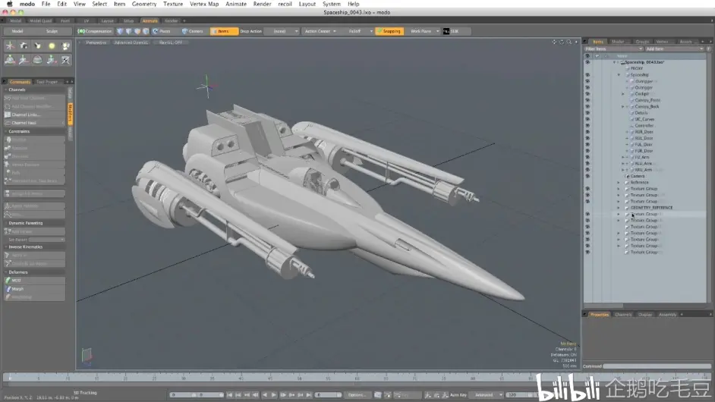
Task: Open the Render menu
Action: [262, 4]
